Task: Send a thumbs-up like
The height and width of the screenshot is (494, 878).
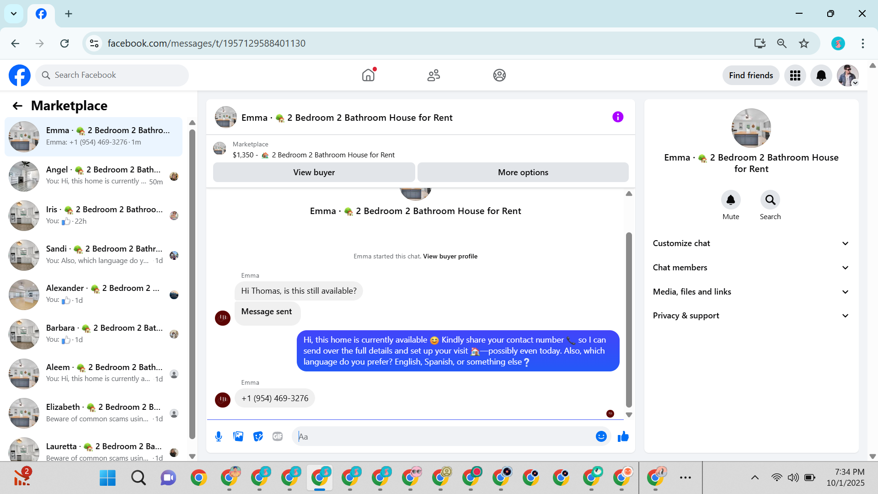Action: [623, 436]
